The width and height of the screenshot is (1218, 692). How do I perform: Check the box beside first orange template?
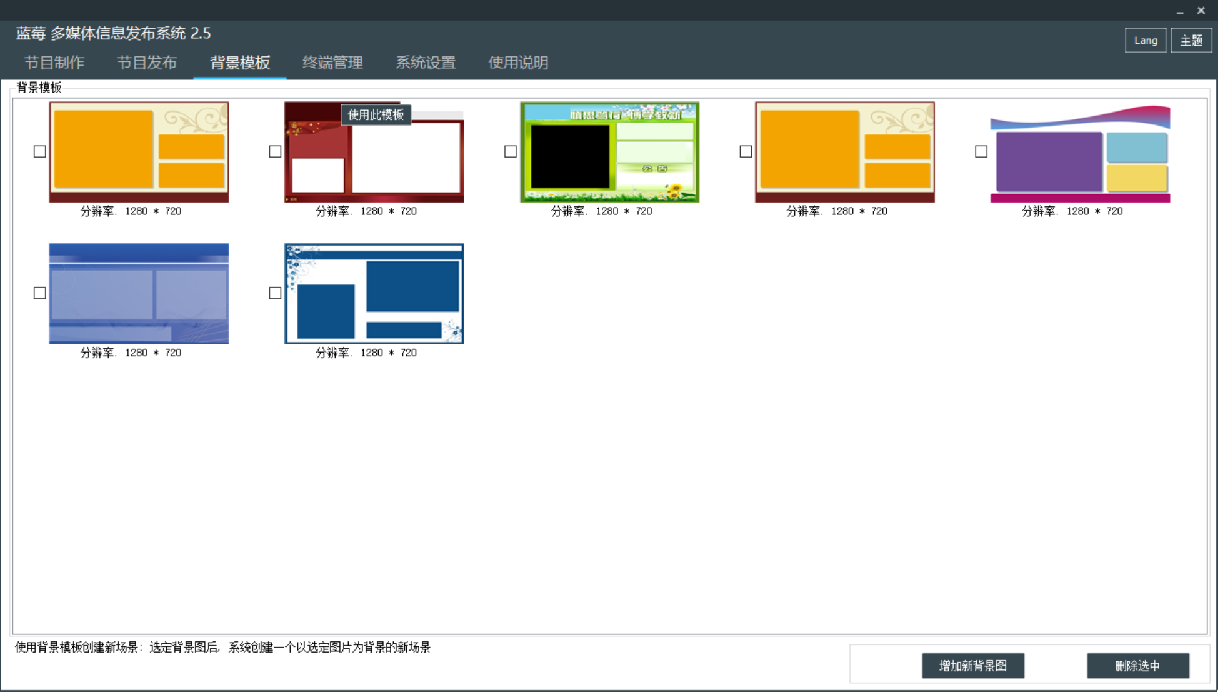coord(40,151)
